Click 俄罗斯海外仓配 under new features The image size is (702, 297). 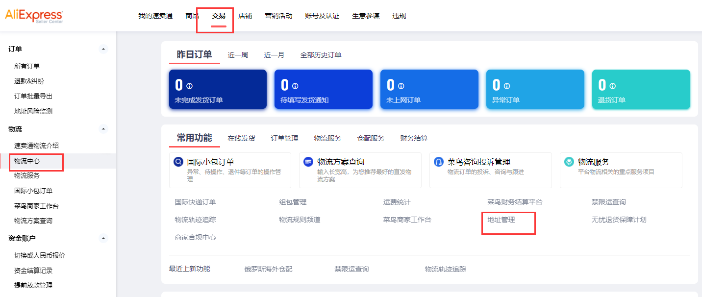point(268,269)
